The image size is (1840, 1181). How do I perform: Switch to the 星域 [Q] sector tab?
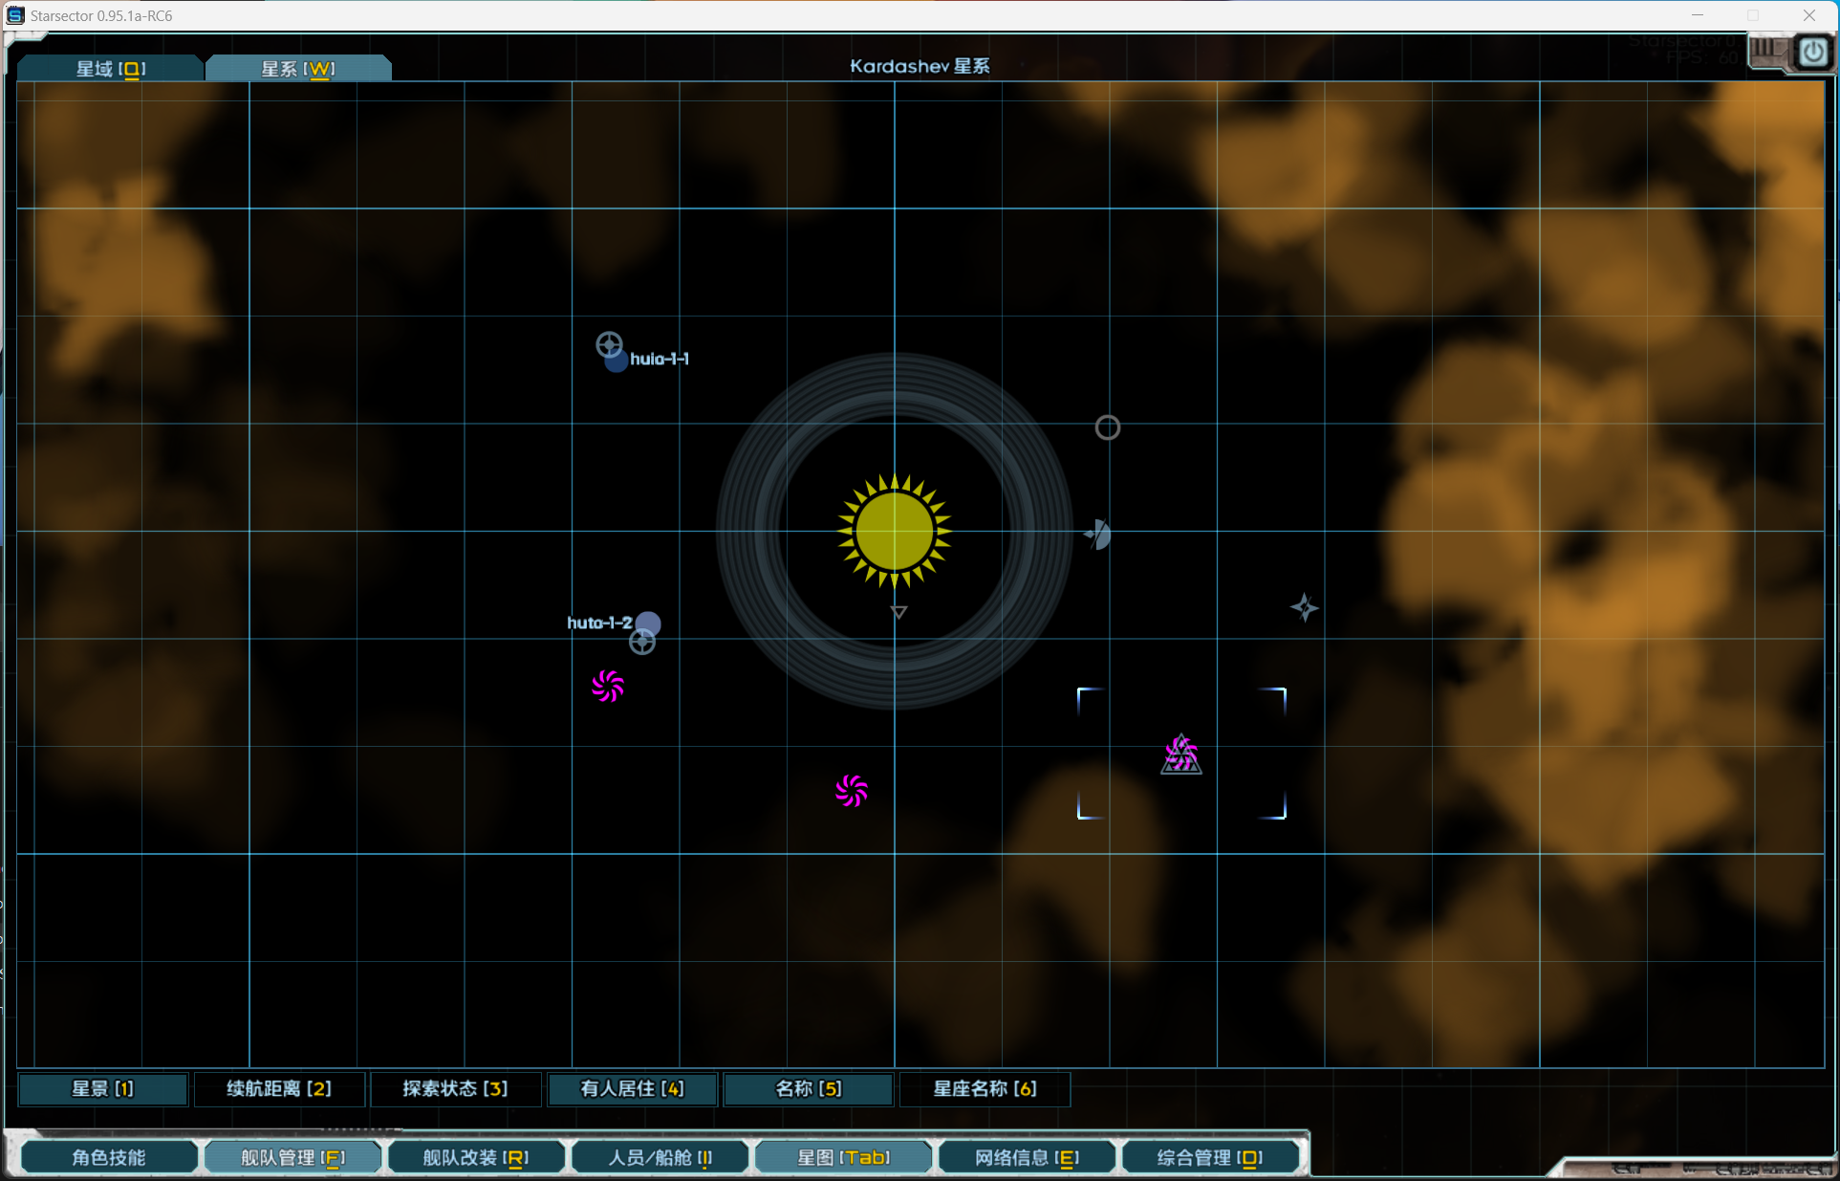point(111,69)
